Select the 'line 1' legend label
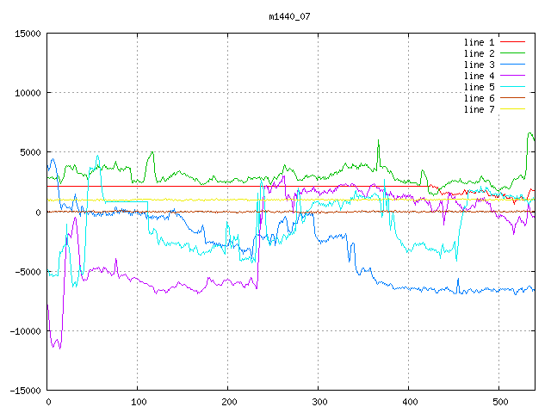The height and width of the screenshot is (413, 551). 480,42
